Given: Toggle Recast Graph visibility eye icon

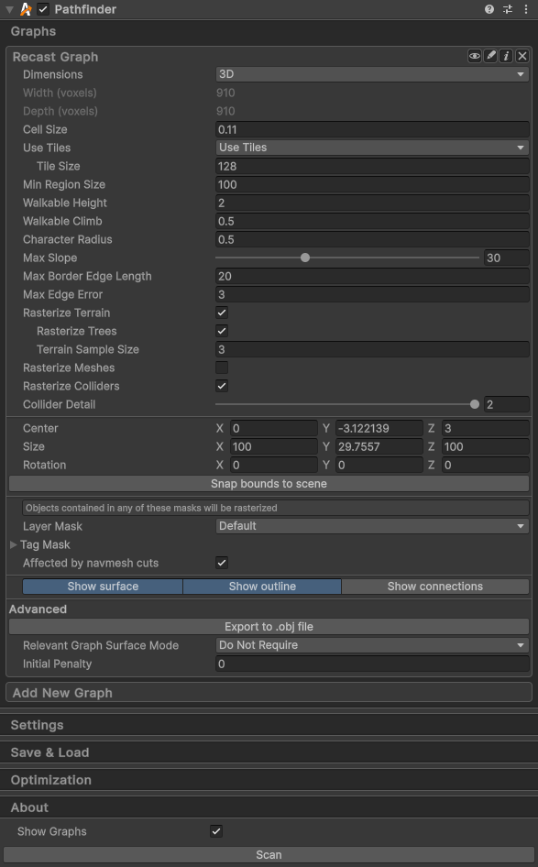Looking at the screenshot, I should 475,57.
